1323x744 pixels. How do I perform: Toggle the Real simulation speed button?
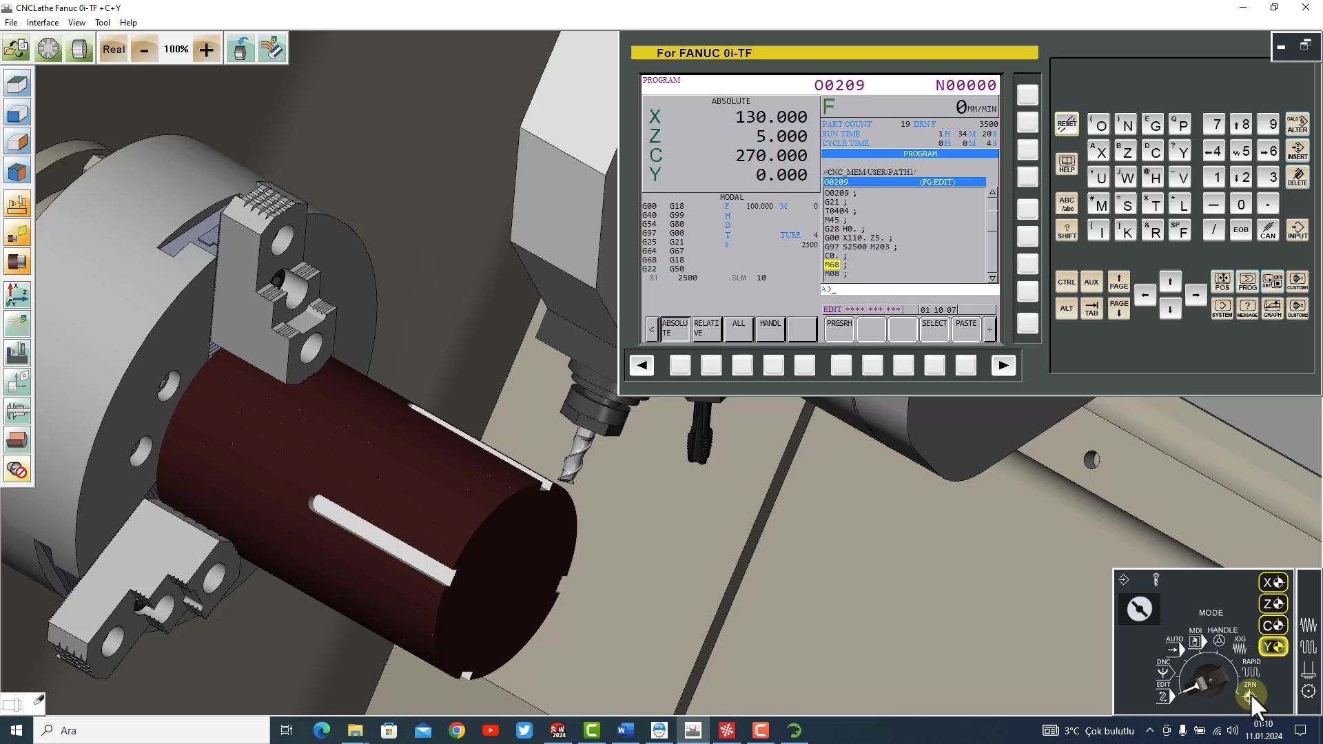tap(114, 49)
